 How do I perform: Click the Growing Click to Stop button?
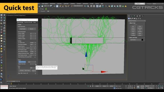[x=25, y=71]
